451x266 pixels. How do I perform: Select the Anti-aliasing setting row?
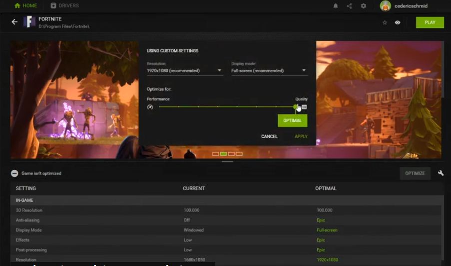(226, 220)
